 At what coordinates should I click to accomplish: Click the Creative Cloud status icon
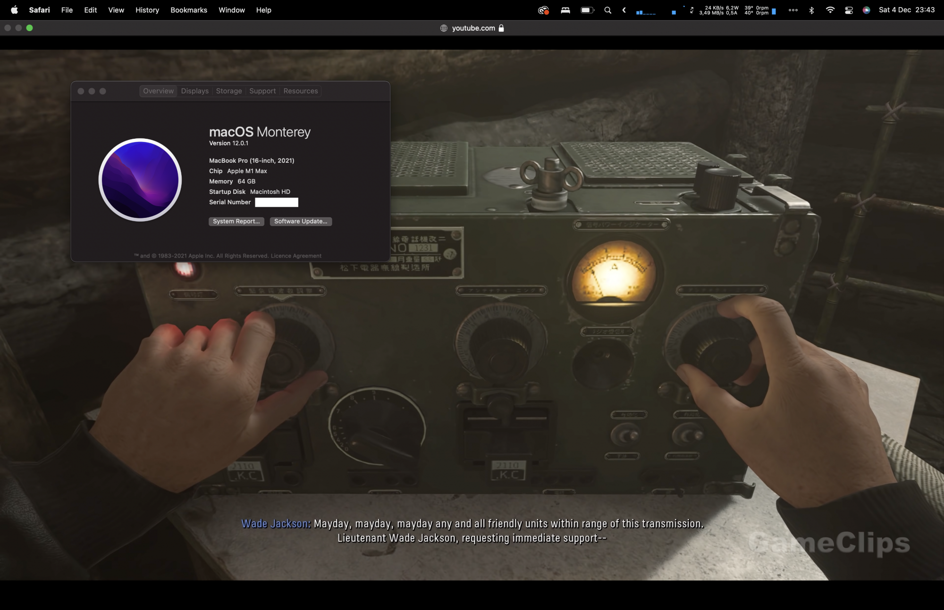(x=544, y=10)
